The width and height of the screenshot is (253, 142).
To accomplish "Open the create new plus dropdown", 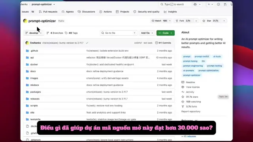I will (x=210, y=4).
